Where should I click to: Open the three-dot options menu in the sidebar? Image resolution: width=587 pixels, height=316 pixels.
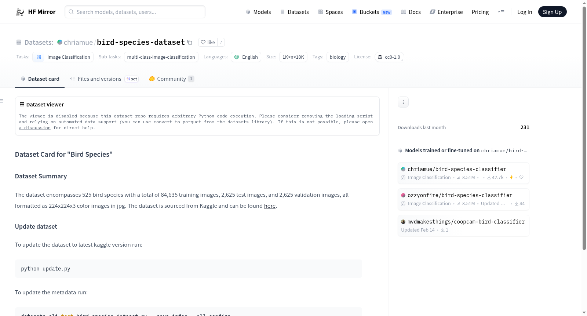tap(403, 102)
